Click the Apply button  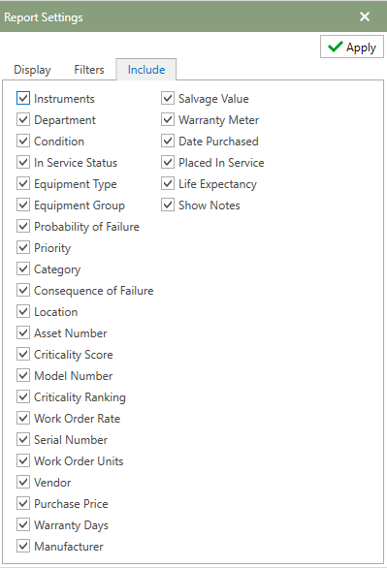(x=351, y=47)
